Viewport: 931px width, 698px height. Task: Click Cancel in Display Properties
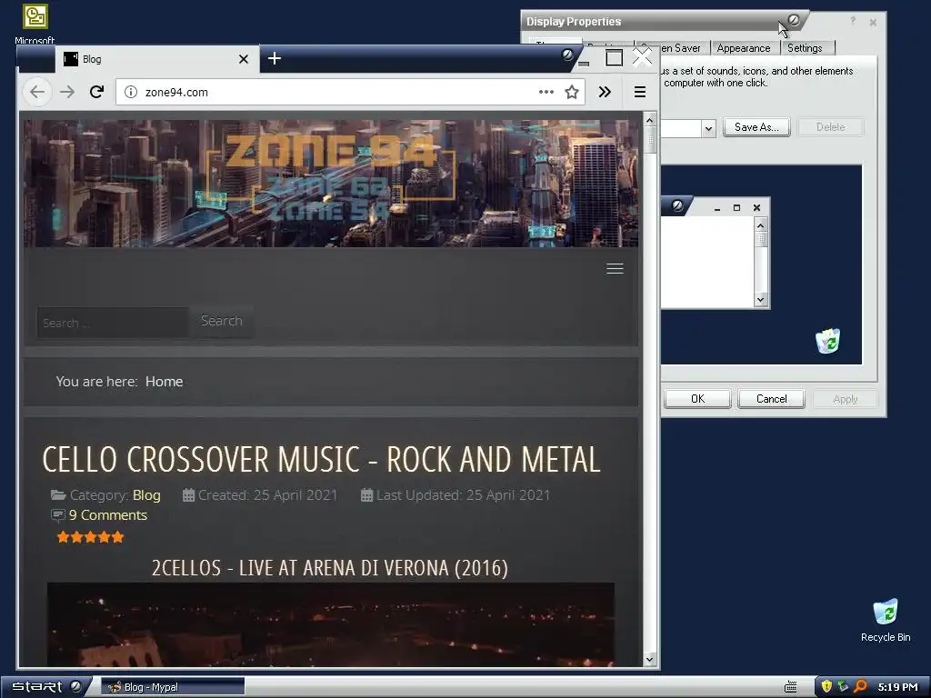pos(771,399)
